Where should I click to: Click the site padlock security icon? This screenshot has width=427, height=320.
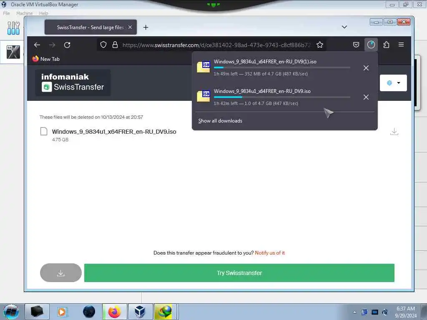coord(115,45)
